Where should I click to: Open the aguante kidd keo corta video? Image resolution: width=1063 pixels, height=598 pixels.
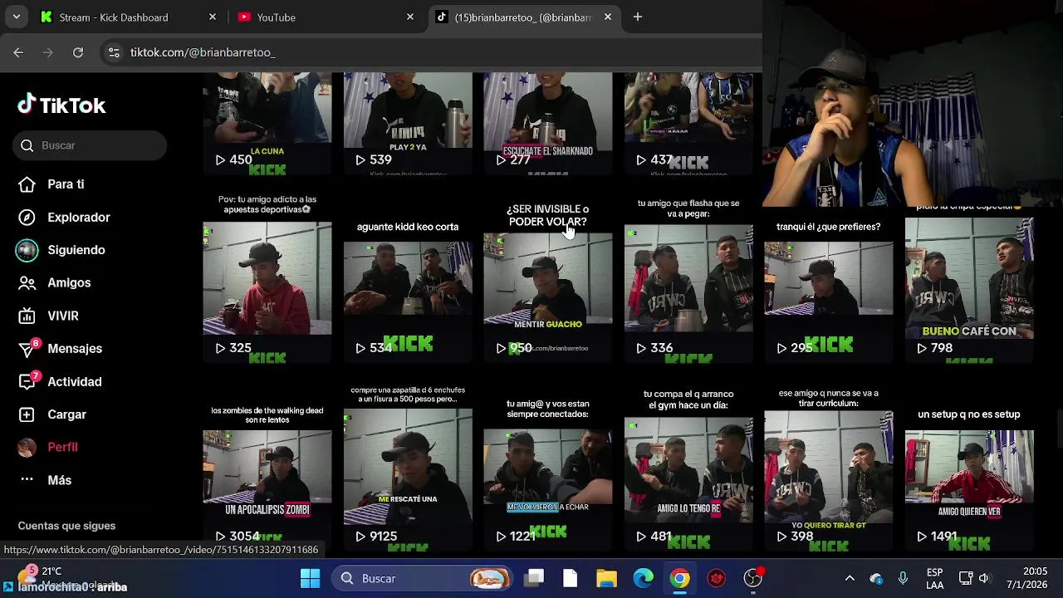(x=408, y=278)
